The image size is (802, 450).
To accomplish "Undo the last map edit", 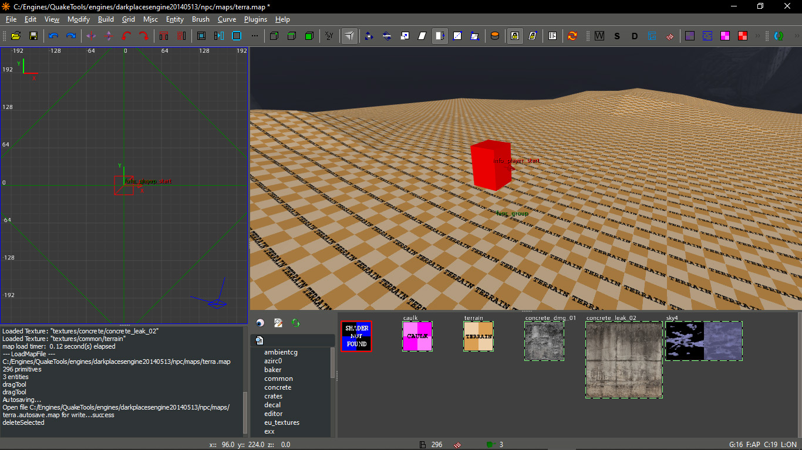I will 53,36.
